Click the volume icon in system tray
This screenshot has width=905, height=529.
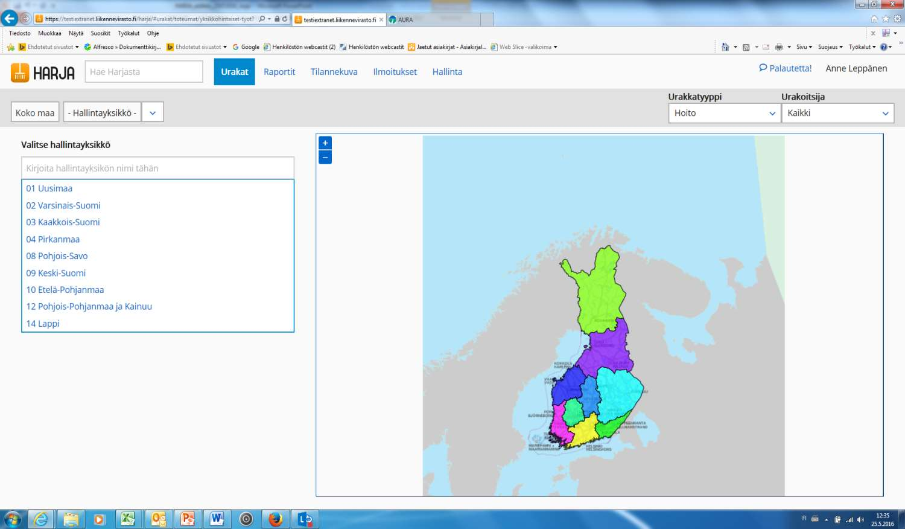point(860,519)
